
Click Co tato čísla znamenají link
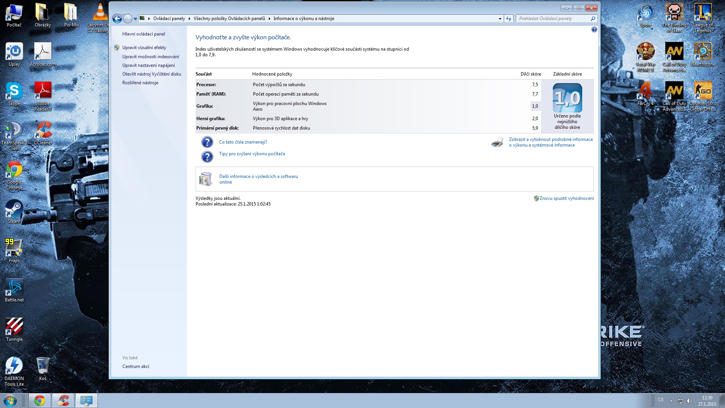tap(243, 142)
